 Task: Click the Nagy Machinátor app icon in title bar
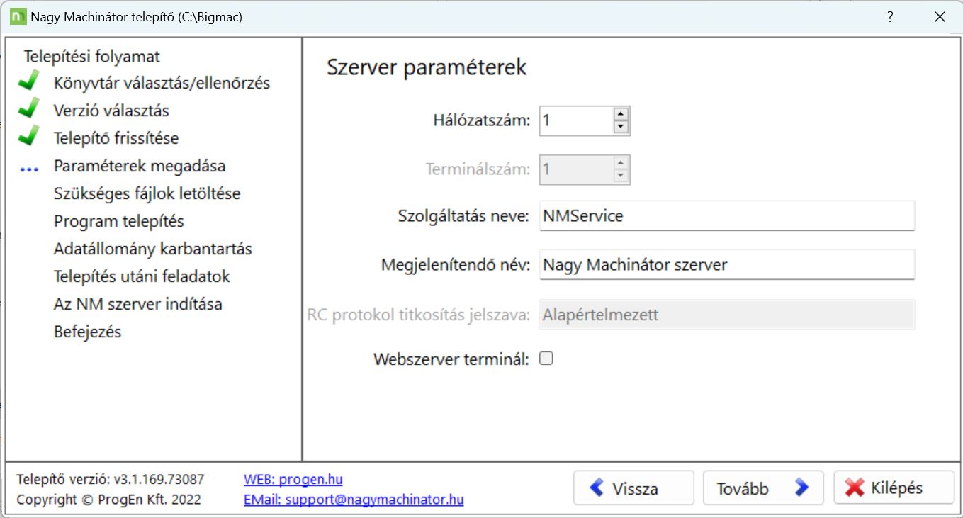18,17
